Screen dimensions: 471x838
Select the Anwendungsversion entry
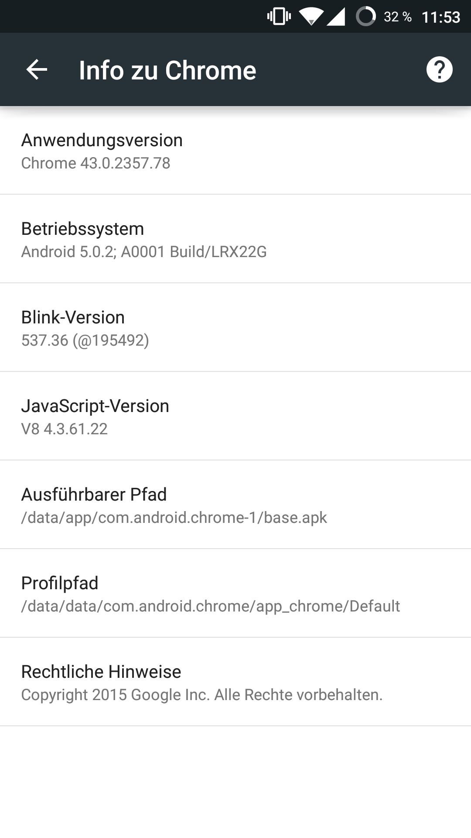pos(235,151)
